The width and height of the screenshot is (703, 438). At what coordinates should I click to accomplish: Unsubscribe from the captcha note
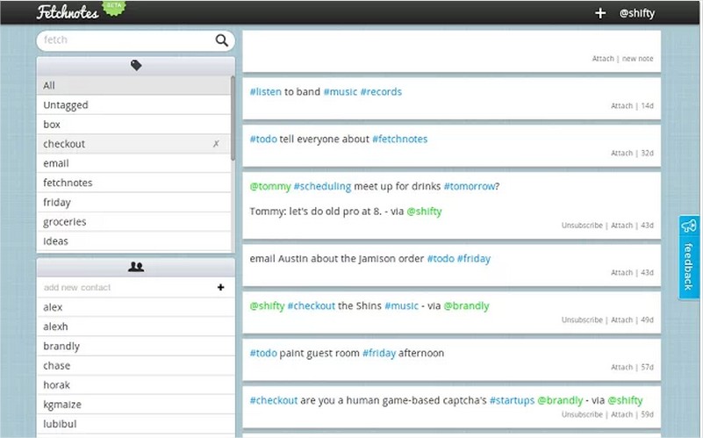coord(582,414)
